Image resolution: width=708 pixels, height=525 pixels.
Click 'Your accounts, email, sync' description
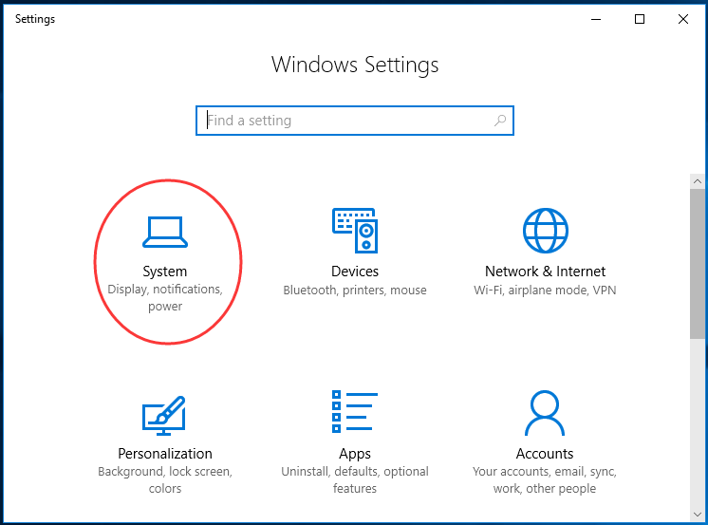click(x=545, y=479)
